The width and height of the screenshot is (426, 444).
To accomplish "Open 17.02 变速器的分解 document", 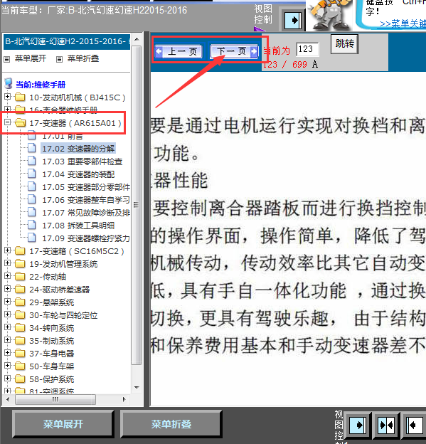I will (78, 149).
